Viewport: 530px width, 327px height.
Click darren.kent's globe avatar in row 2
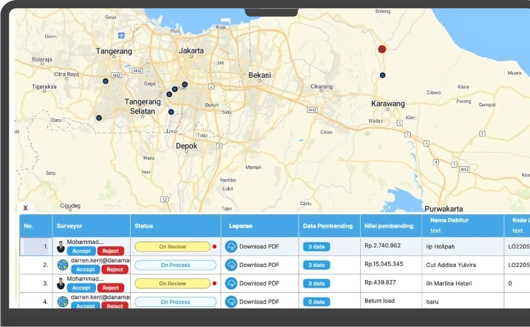point(63,265)
